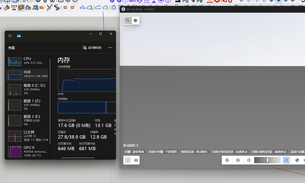Viewport: 305px width, 183px height.
Task: Click the aperture icon in D5 bottom toolbar
Action: (x=238, y=160)
